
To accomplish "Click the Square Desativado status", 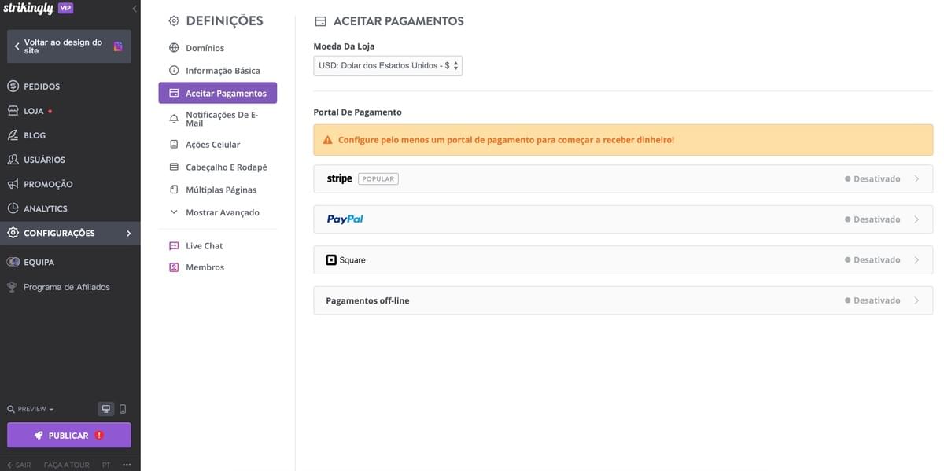I will [872, 260].
